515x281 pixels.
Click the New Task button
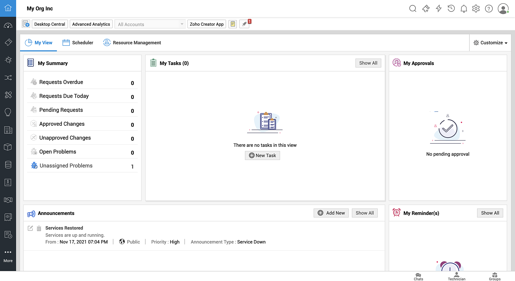[262, 156]
